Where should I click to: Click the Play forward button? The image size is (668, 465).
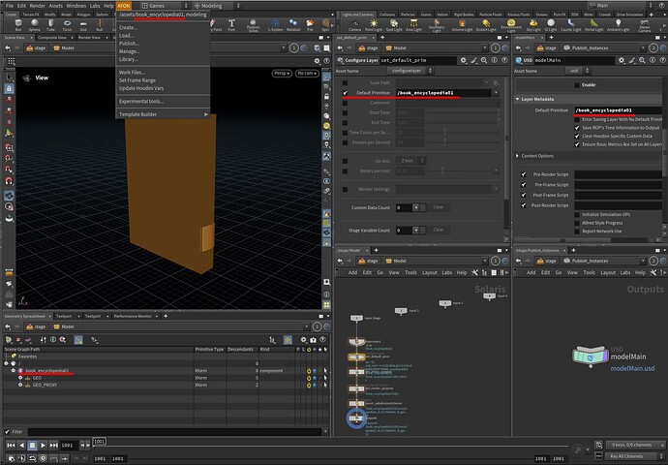[x=43, y=445]
